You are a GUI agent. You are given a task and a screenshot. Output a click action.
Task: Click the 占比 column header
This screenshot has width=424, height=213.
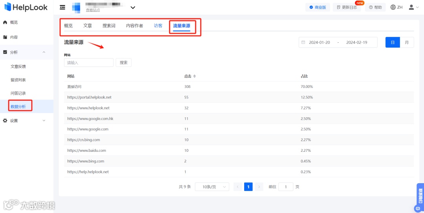(305, 76)
